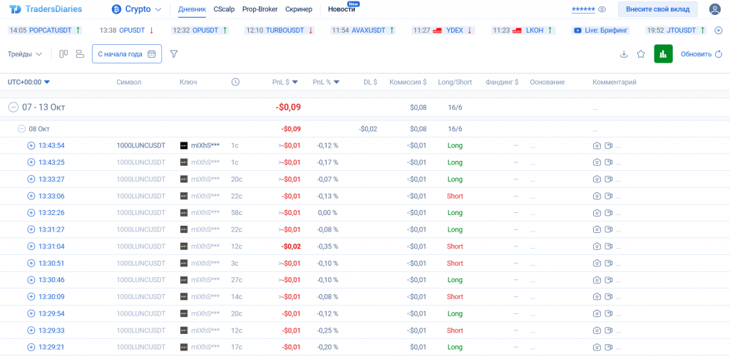
Task: Open the Трейды dropdown
Action: [25, 54]
